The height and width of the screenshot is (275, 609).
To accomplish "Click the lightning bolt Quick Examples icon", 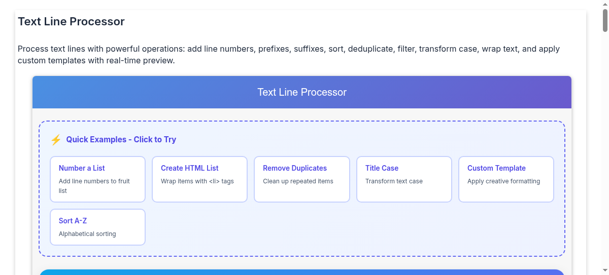I will click(56, 140).
